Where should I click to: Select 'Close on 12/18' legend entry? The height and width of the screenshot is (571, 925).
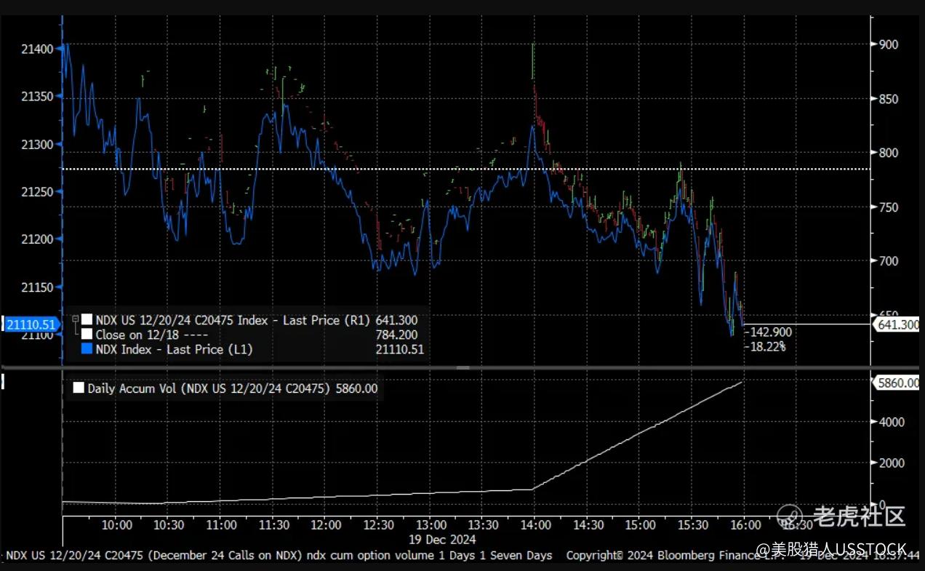[x=152, y=335]
